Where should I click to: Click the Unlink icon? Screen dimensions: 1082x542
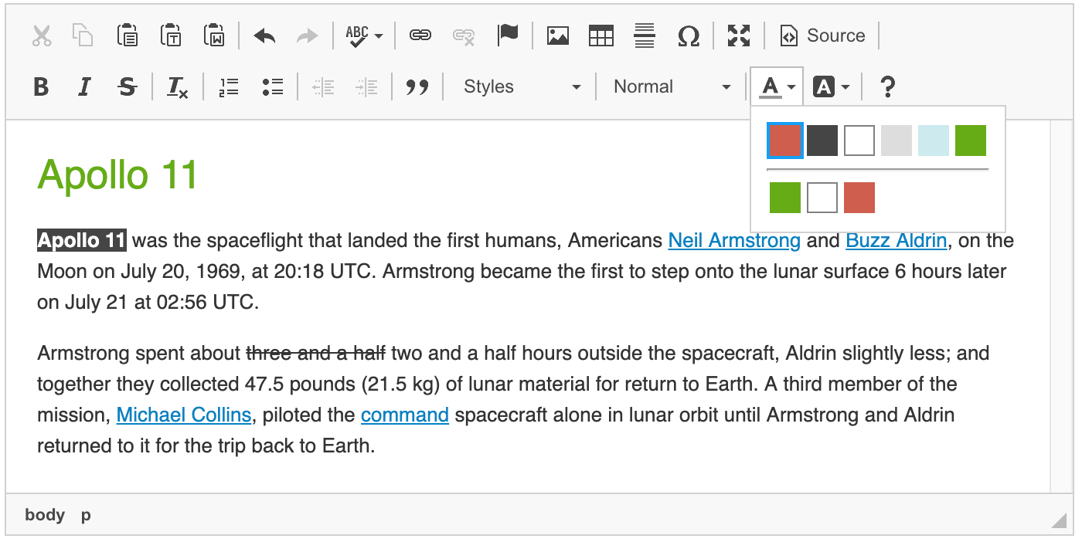pyautogui.click(x=464, y=36)
